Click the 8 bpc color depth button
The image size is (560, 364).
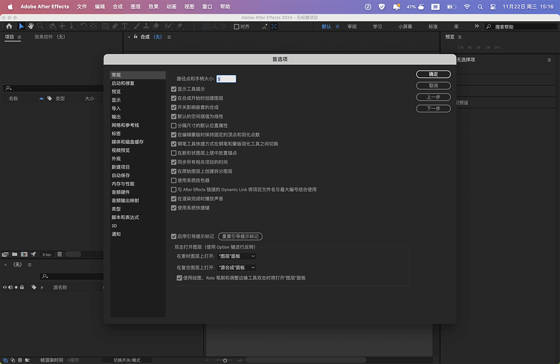47,254
